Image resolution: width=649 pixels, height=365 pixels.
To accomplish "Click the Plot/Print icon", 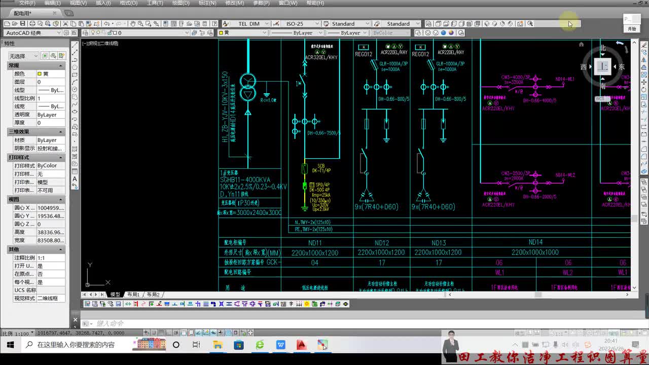I will (32, 24).
